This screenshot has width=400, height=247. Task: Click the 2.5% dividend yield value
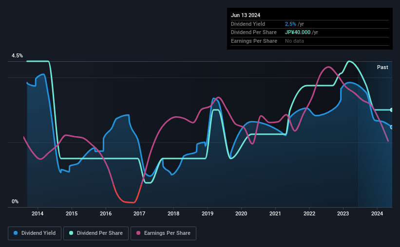click(x=290, y=24)
